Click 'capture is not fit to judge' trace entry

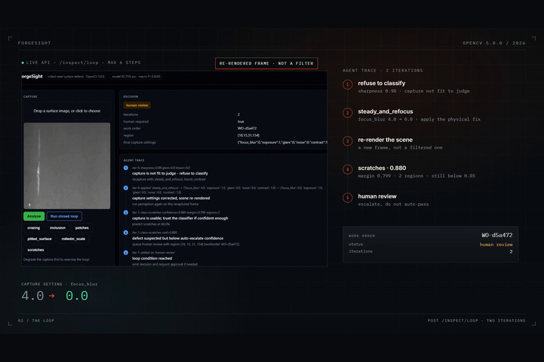click(170, 173)
